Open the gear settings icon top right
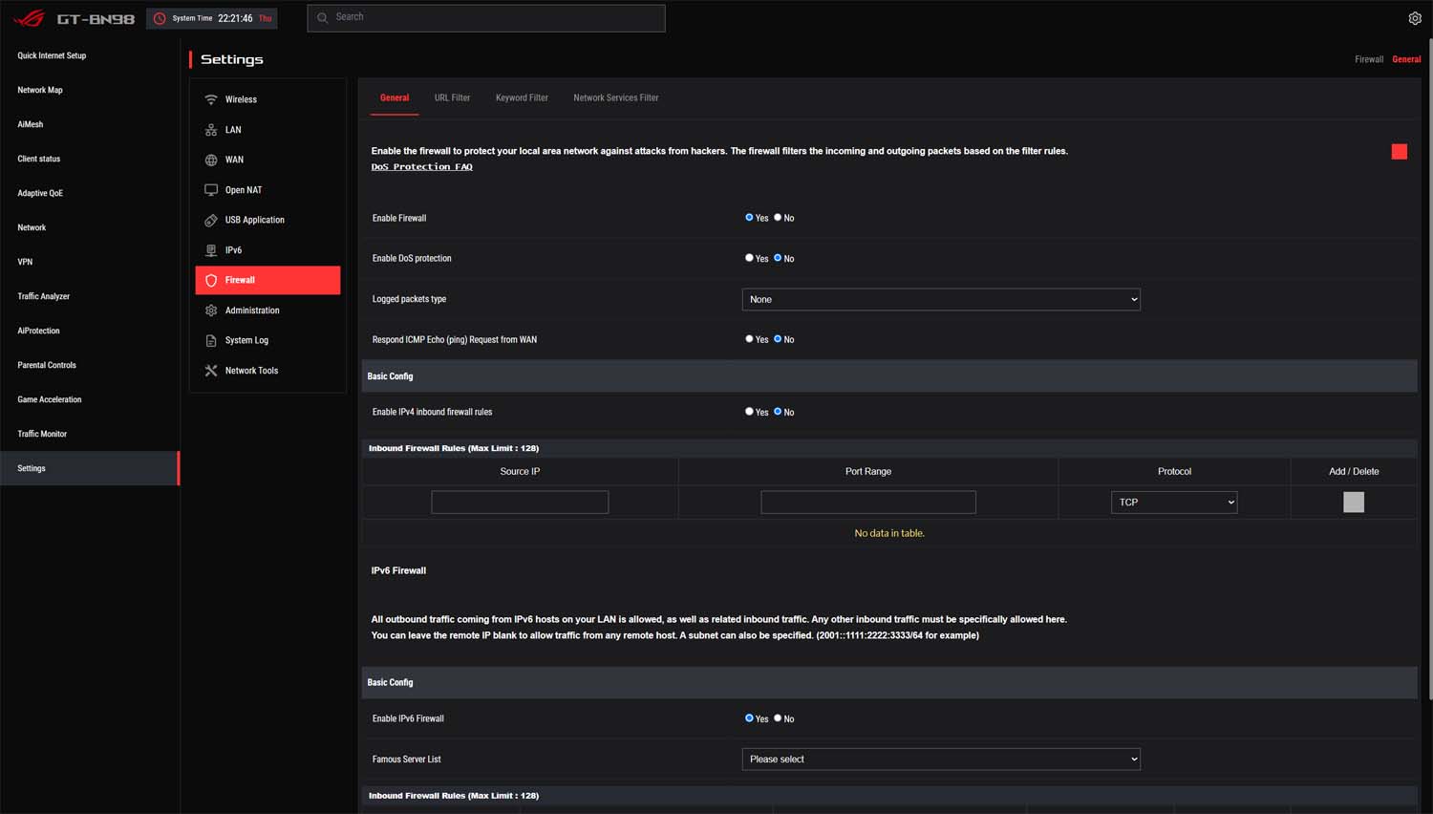Image resolution: width=1433 pixels, height=814 pixels. 1415,18
